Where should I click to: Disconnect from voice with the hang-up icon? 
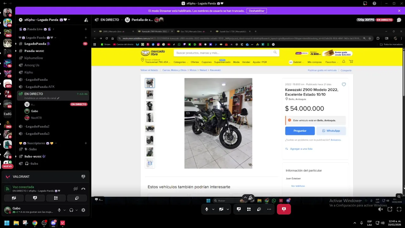(83, 189)
